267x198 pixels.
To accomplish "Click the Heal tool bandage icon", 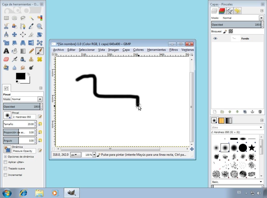I will pos(39,59).
